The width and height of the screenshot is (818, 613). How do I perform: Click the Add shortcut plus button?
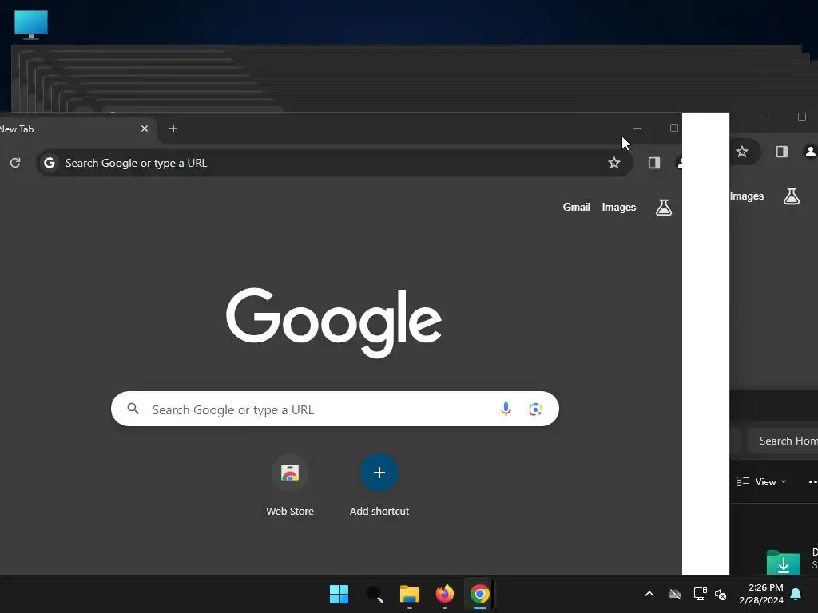point(379,473)
